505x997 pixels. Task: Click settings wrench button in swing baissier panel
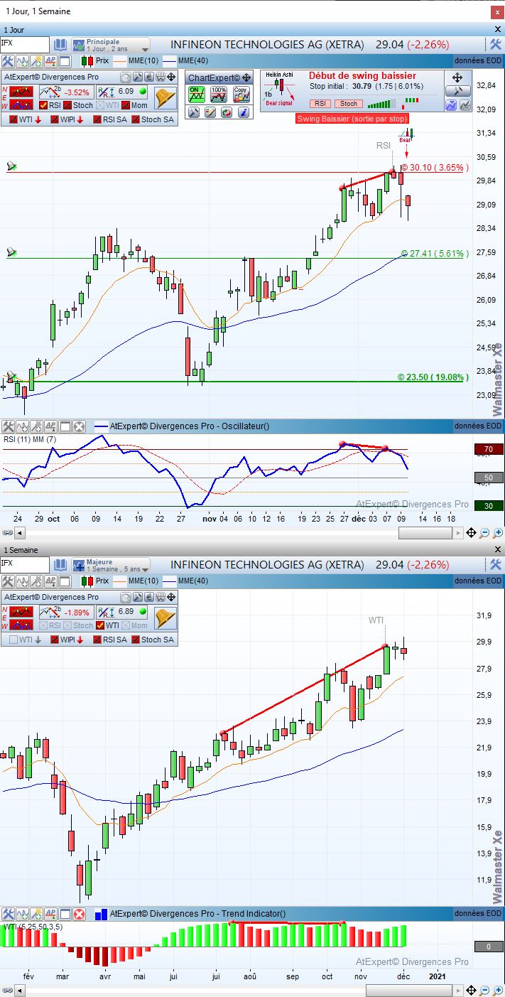pyautogui.click(x=457, y=91)
